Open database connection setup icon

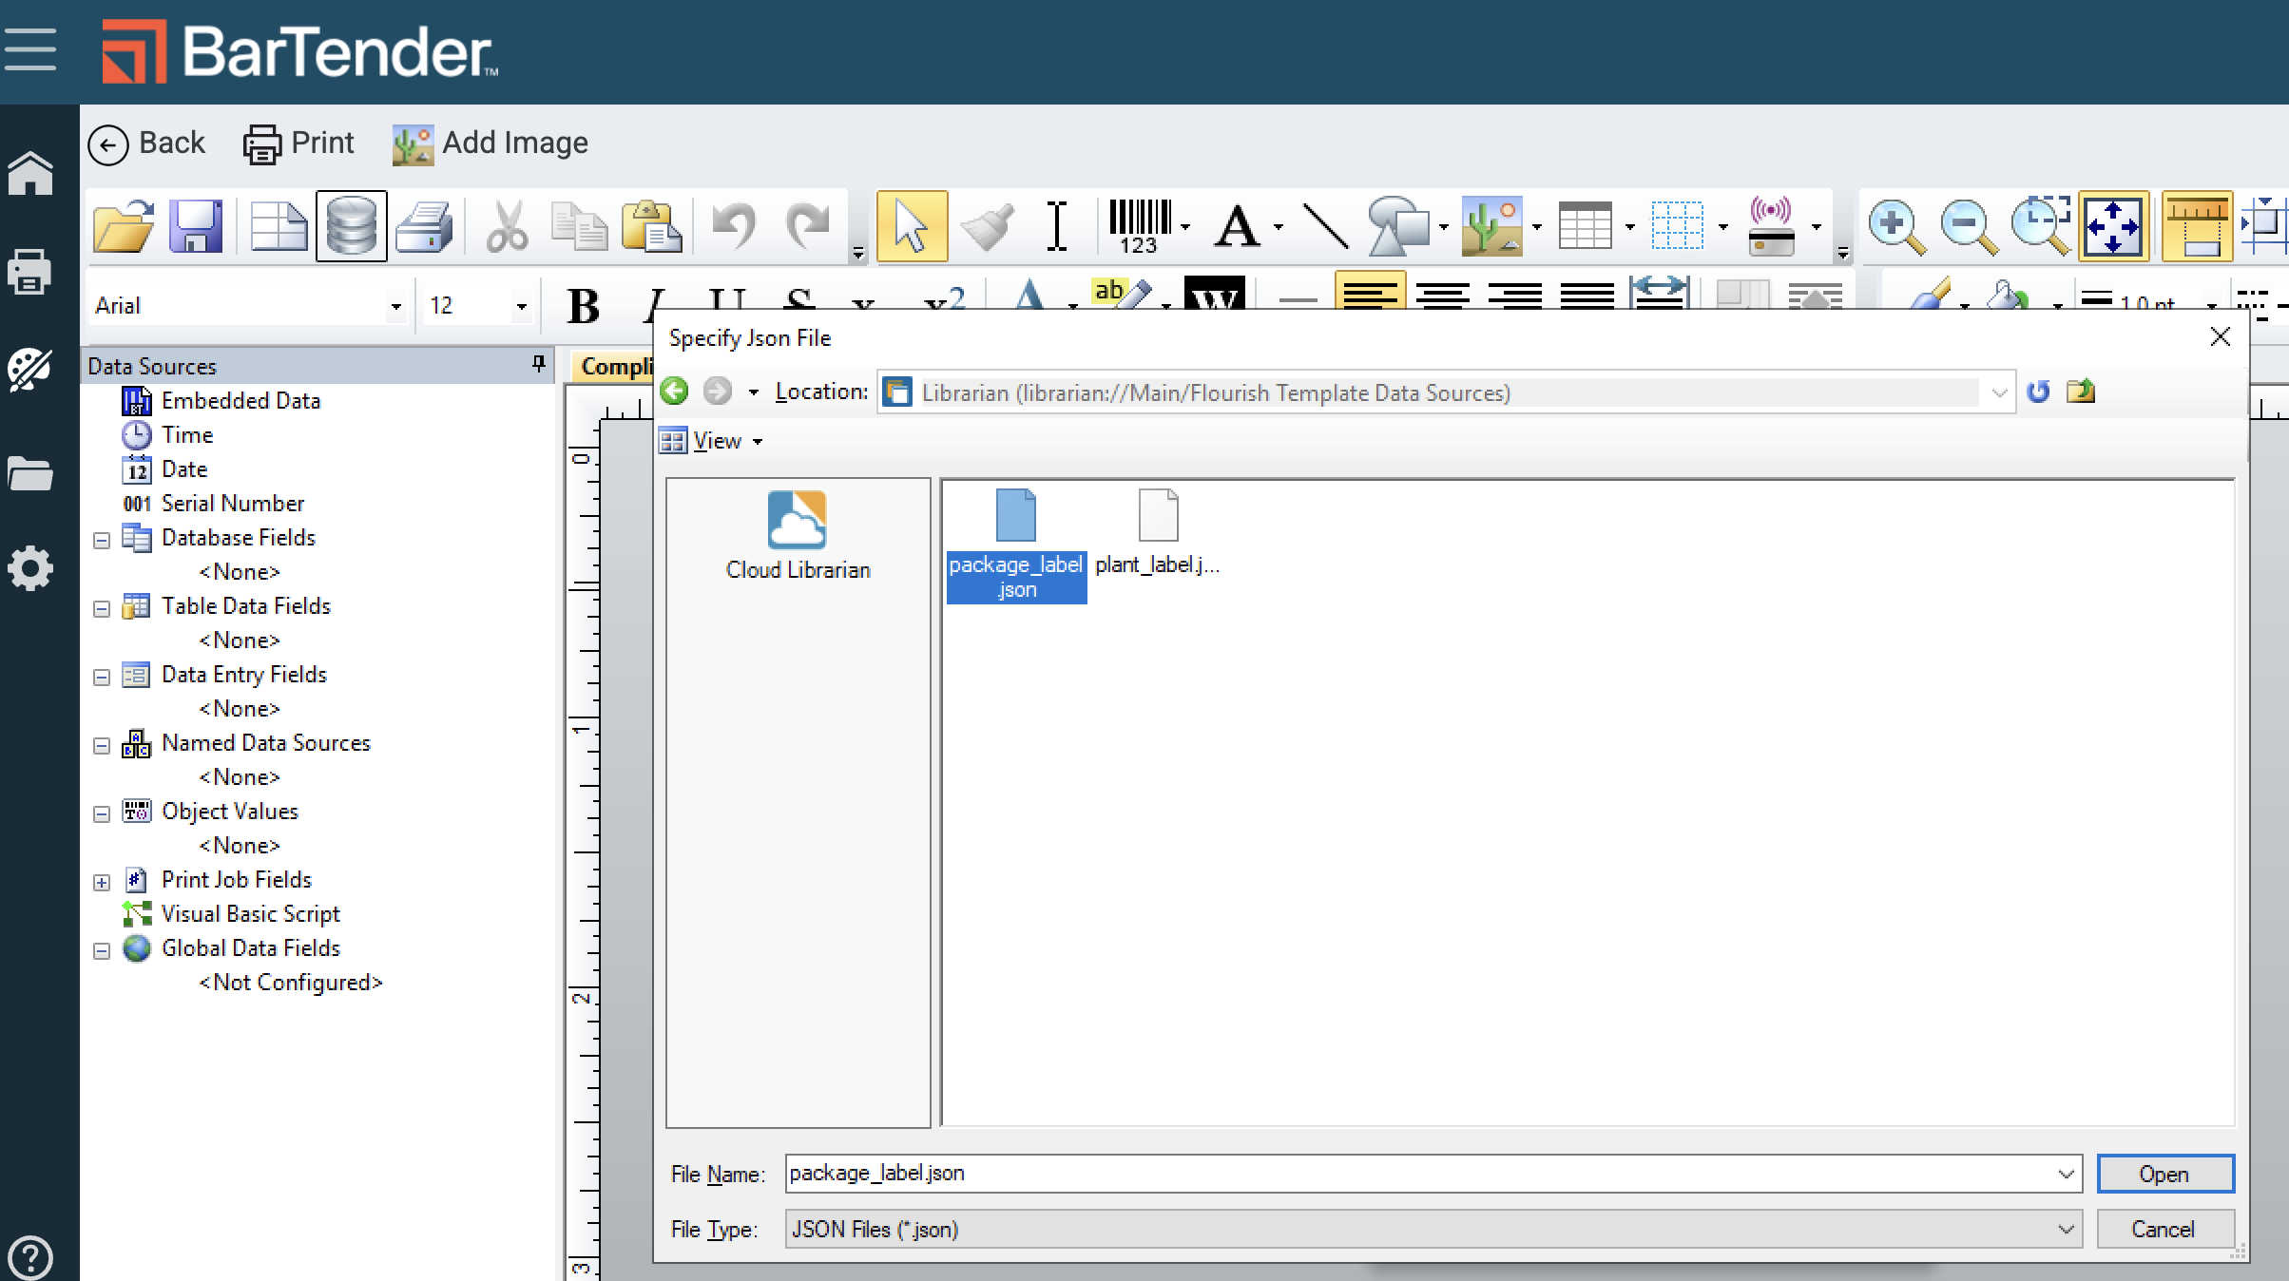[x=351, y=226]
